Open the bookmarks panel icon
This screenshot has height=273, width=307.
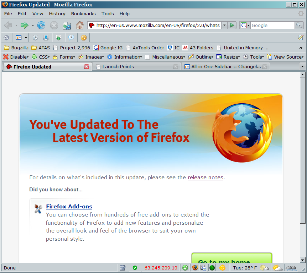click(x=46, y=38)
